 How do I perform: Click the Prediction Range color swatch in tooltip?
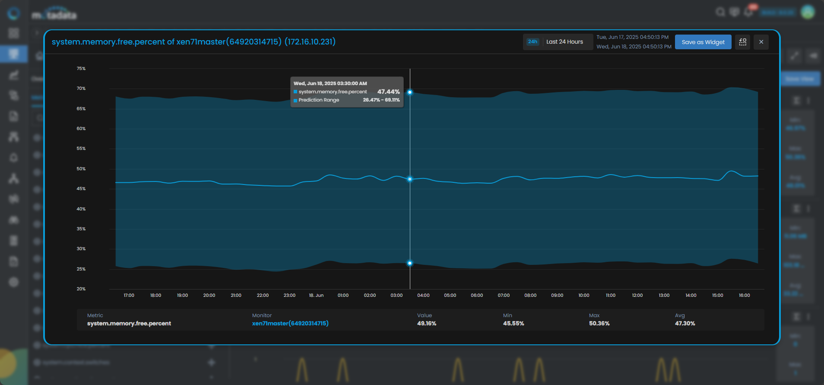click(295, 100)
